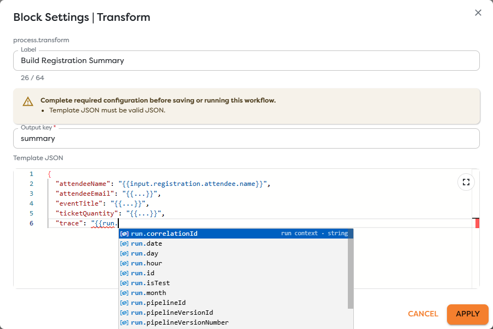
Task: Choose run.pipelineVersionId from autocomplete list
Action: point(233,313)
